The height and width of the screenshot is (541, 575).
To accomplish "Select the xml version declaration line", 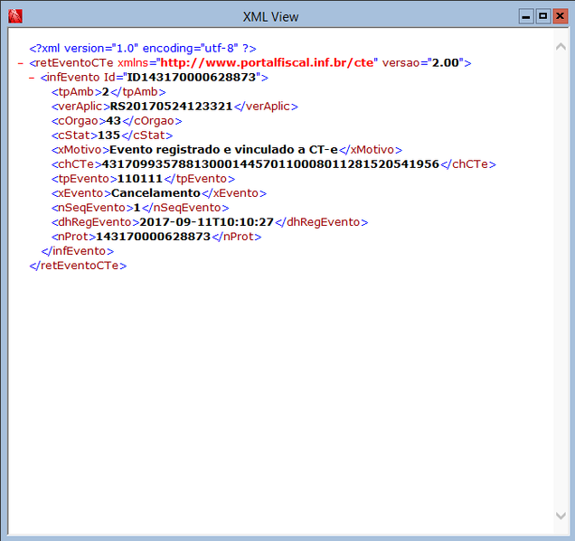I will (143, 49).
